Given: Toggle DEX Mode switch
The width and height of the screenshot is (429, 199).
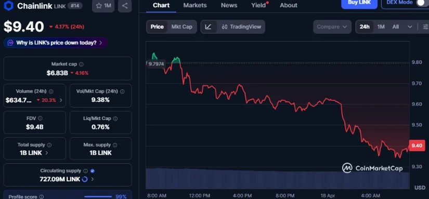Looking at the screenshot, I should 422,3.
